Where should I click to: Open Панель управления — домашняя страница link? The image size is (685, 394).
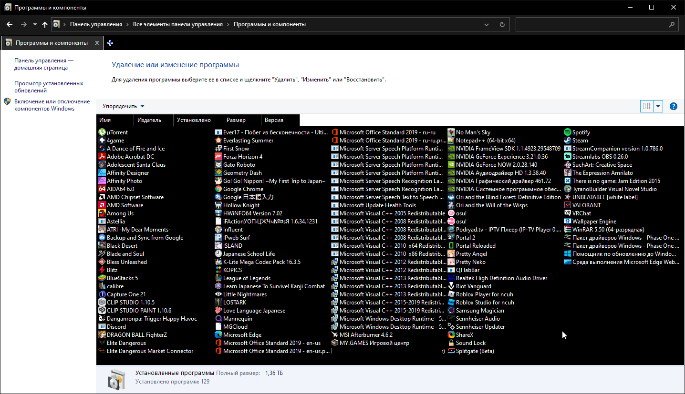tap(44, 64)
